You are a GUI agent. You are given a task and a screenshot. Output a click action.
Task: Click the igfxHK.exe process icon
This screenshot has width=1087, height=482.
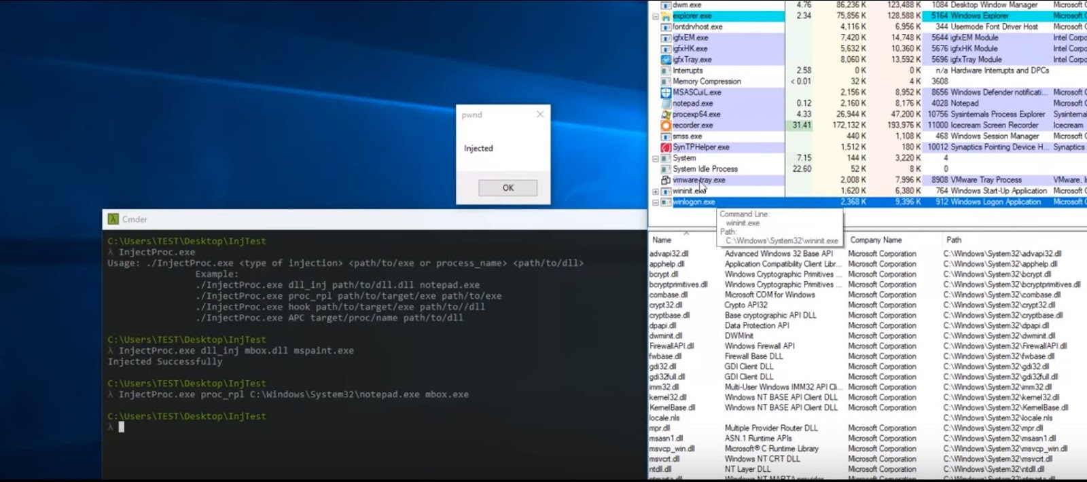pyautogui.click(x=666, y=48)
